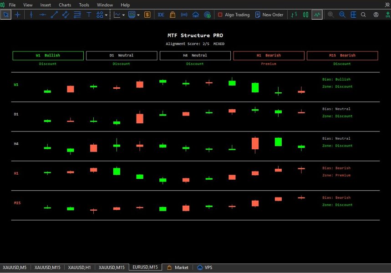Open the Window menu
This screenshot has height=273, width=391.
click(x=105, y=5)
